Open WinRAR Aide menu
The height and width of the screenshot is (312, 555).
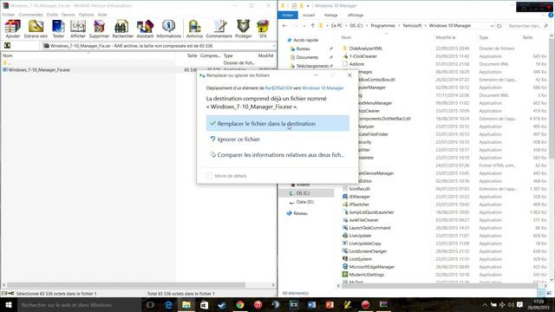pos(102,15)
